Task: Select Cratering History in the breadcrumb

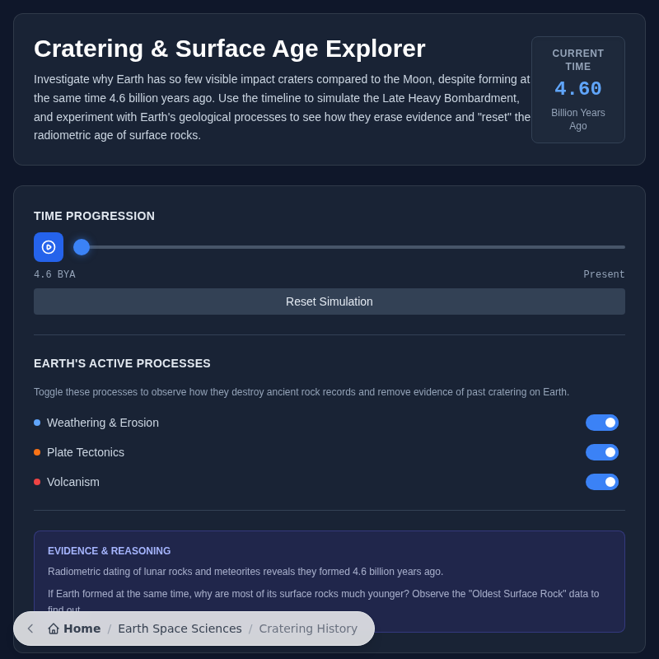Action: [x=308, y=629]
